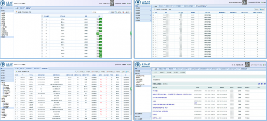Toggle the select-all checkbox in top-right table header
Screen dimensions: 267x121
pyautogui.click(x=153, y=12)
